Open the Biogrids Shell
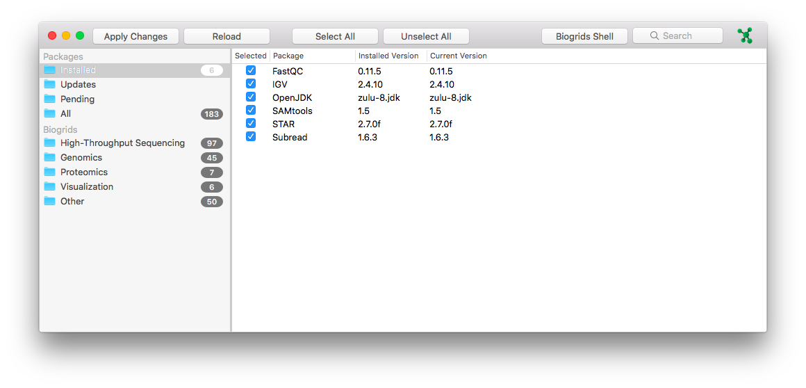 (x=584, y=36)
